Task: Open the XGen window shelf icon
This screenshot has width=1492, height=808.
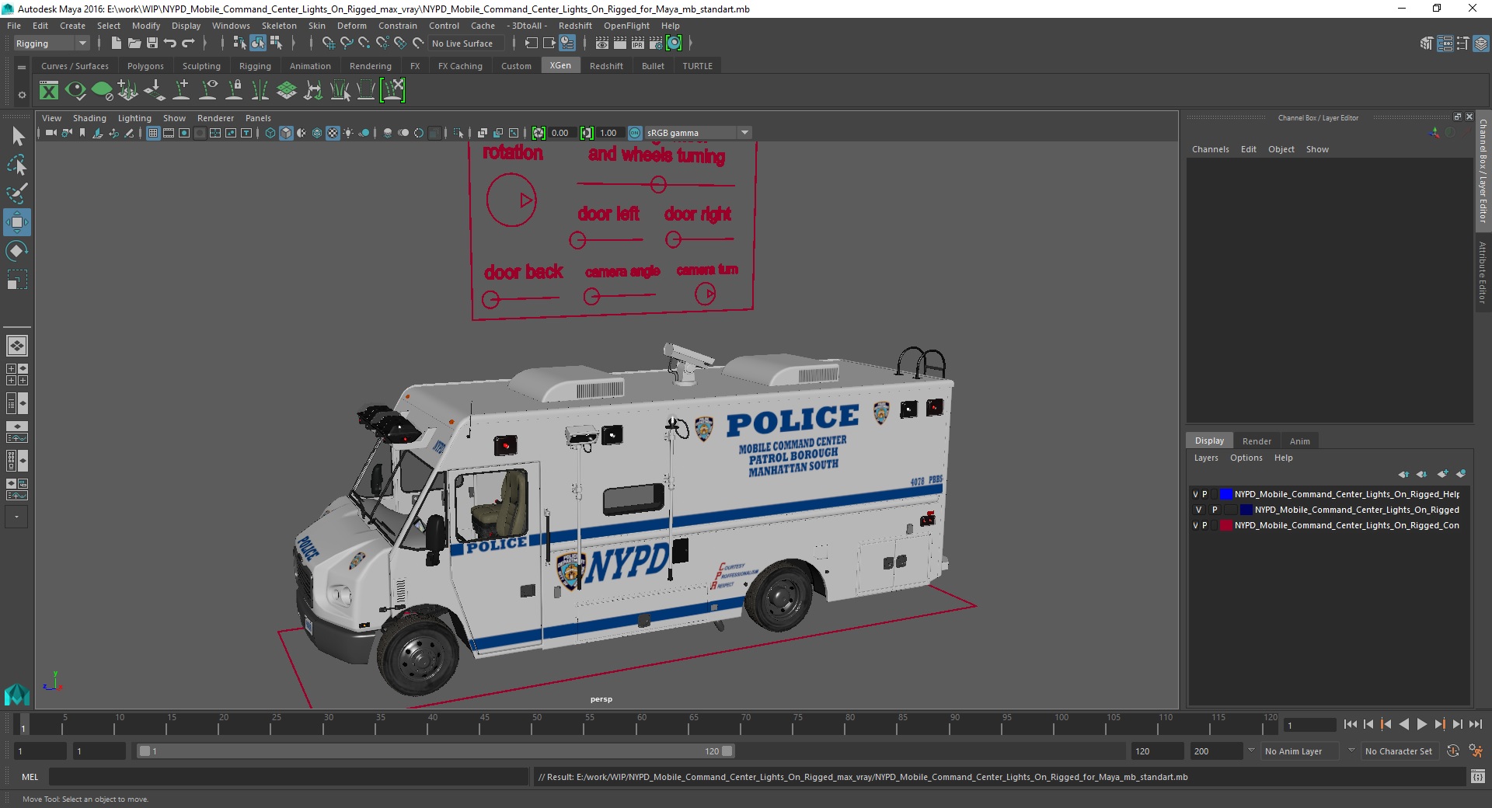Action: point(49,91)
